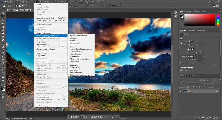Collapse the Холст section in Properties
The image size is (222, 120).
(180, 39)
